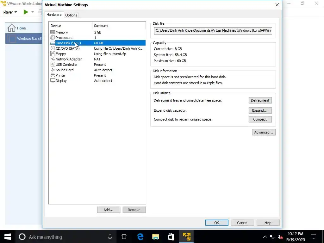Select the Memory device icon
324x243 pixels.
pos(53,32)
